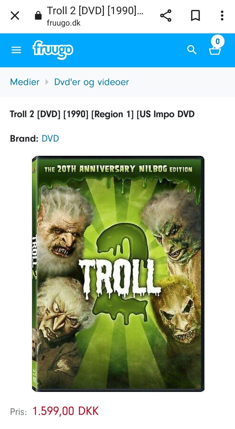Click the breadcrumb arrow separator

click(x=47, y=82)
